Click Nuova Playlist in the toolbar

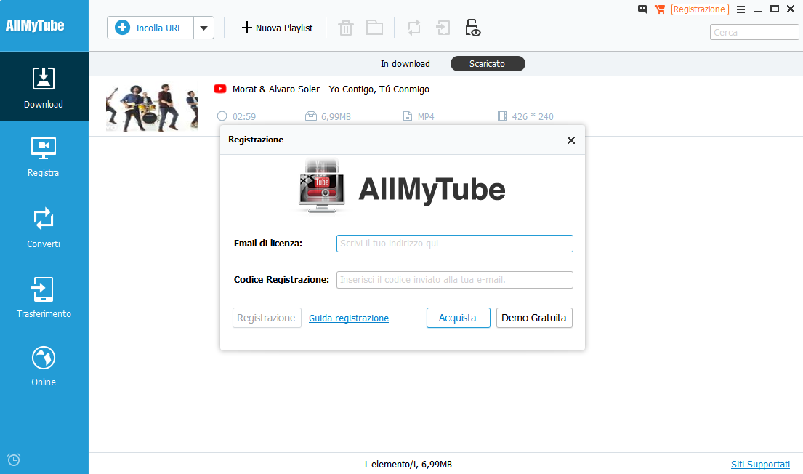[x=277, y=28]
